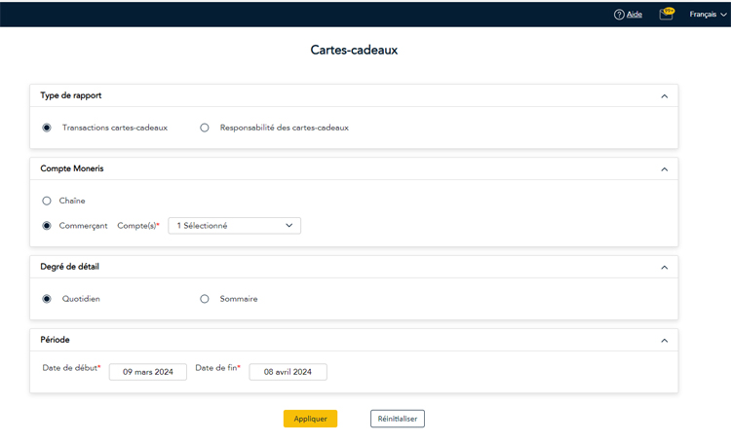Select the Commerçant radio button

tap(47, 226)
